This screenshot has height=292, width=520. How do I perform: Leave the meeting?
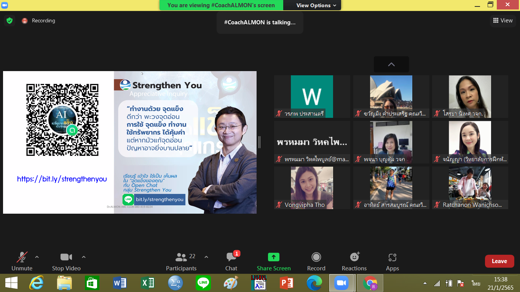tap(499, 261)
